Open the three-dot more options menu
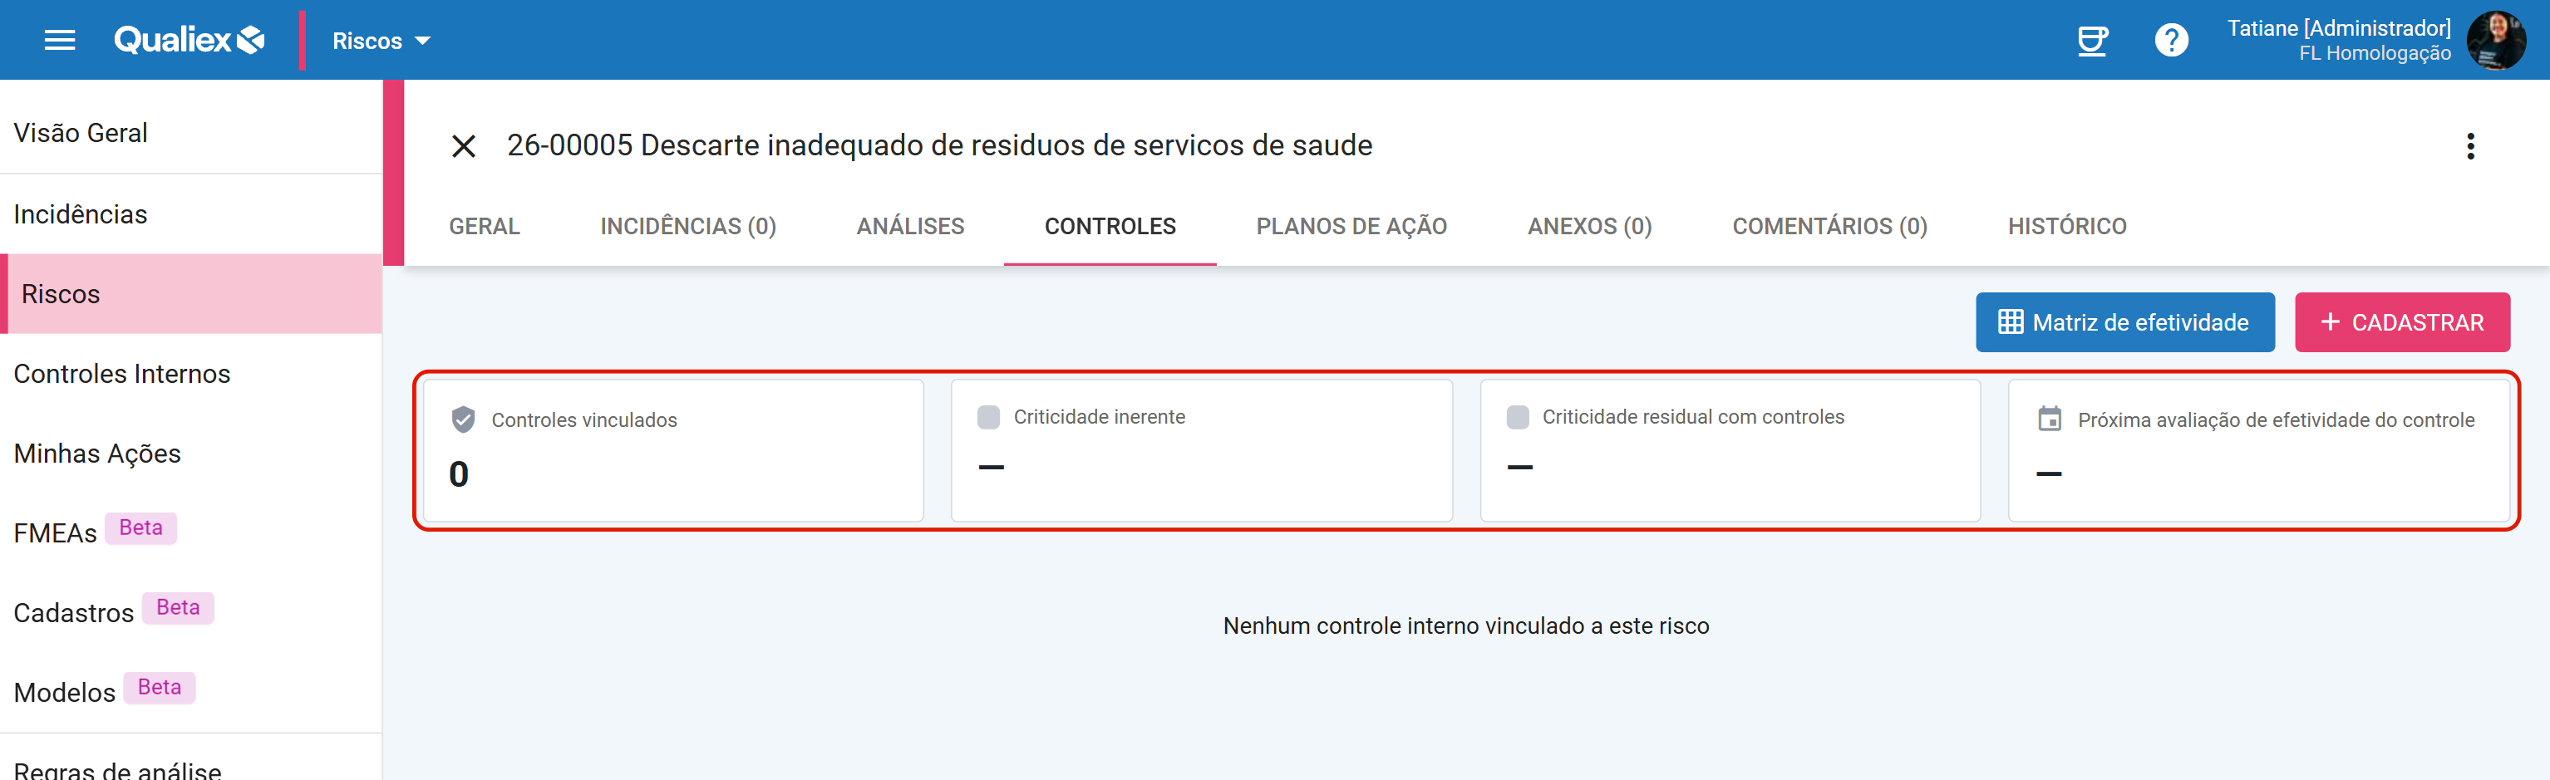Image resolution: width=2550 pixels, height=780 pixels. point(2471,146)
